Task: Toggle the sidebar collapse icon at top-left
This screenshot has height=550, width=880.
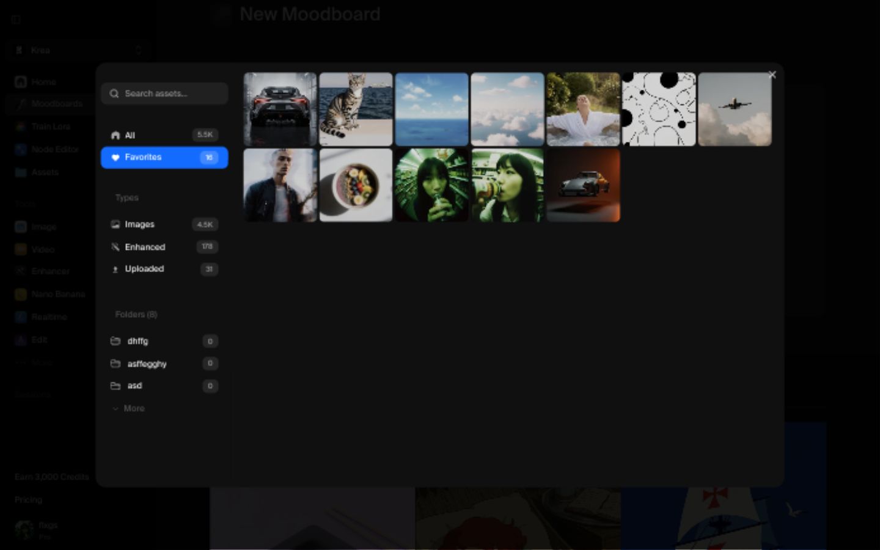Action: 16,20
